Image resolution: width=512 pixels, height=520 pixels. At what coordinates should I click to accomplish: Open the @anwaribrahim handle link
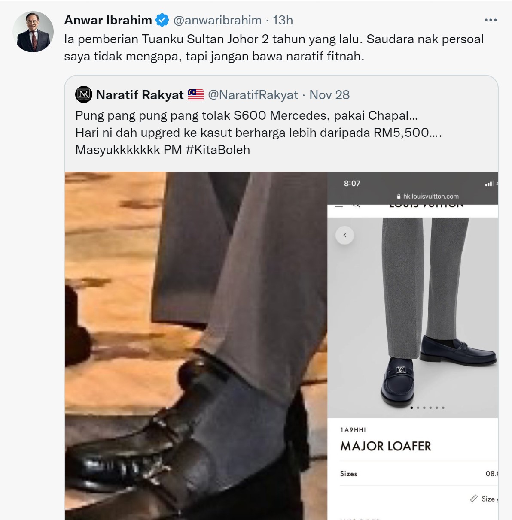tap(217, 20)
